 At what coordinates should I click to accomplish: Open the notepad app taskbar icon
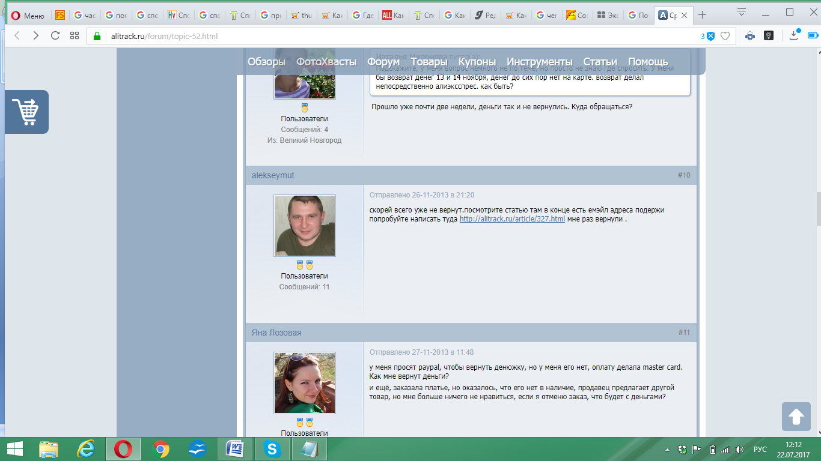coord(309,449)
